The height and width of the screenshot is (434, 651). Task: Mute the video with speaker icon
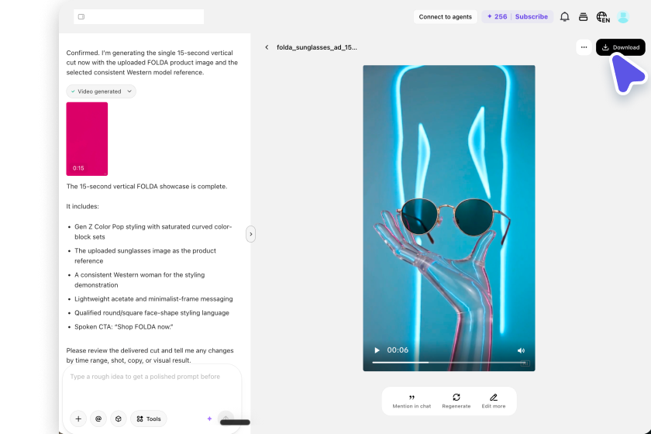tap(521, 350)
